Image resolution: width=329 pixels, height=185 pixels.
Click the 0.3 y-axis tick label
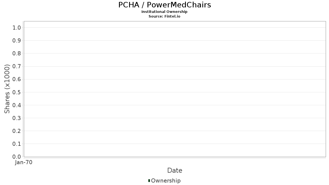pyautogui.click(x=17, y=118)
